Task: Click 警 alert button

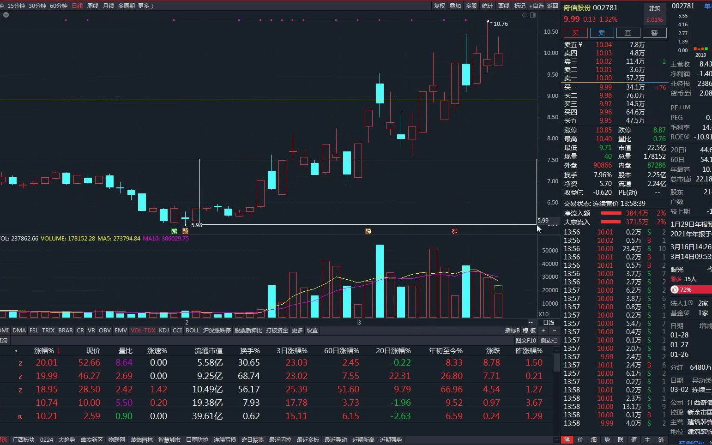Action: coord(654,33)
